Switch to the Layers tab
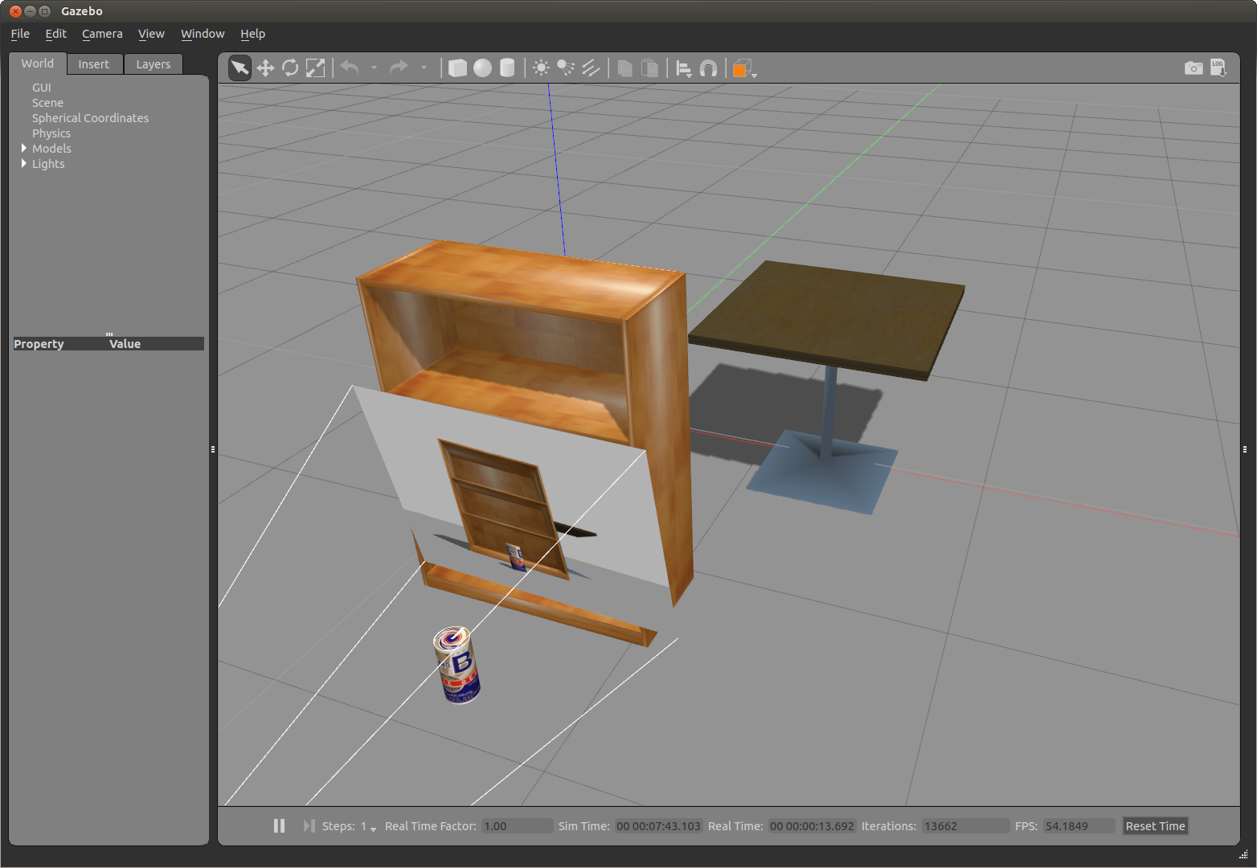 pyautogui.click(x=154, y=64)
